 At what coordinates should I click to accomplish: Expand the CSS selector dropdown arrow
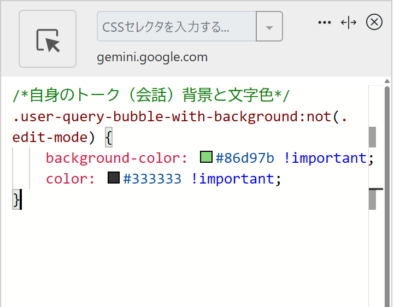point(269,27)
